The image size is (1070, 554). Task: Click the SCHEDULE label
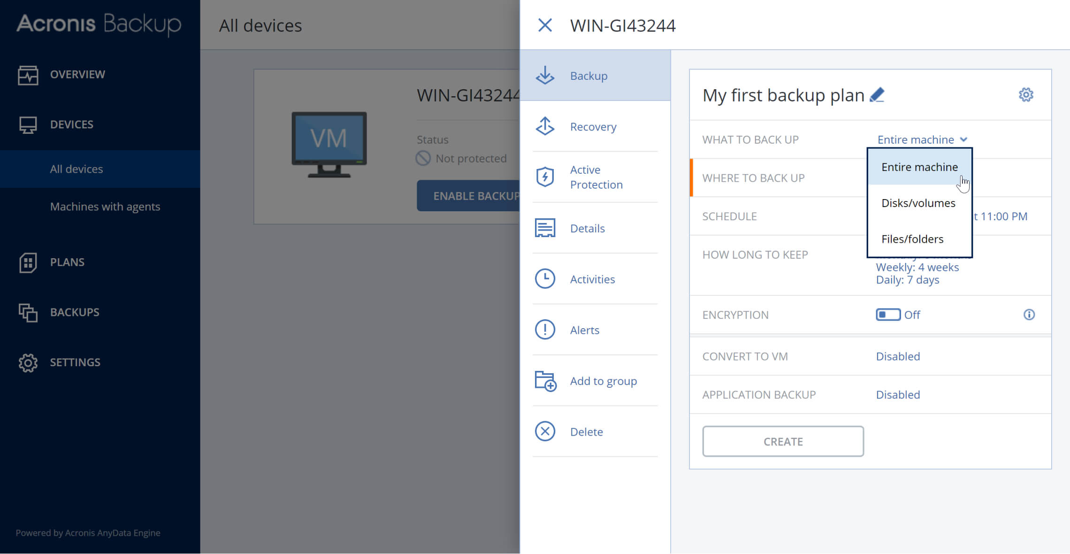click(729, 216)
